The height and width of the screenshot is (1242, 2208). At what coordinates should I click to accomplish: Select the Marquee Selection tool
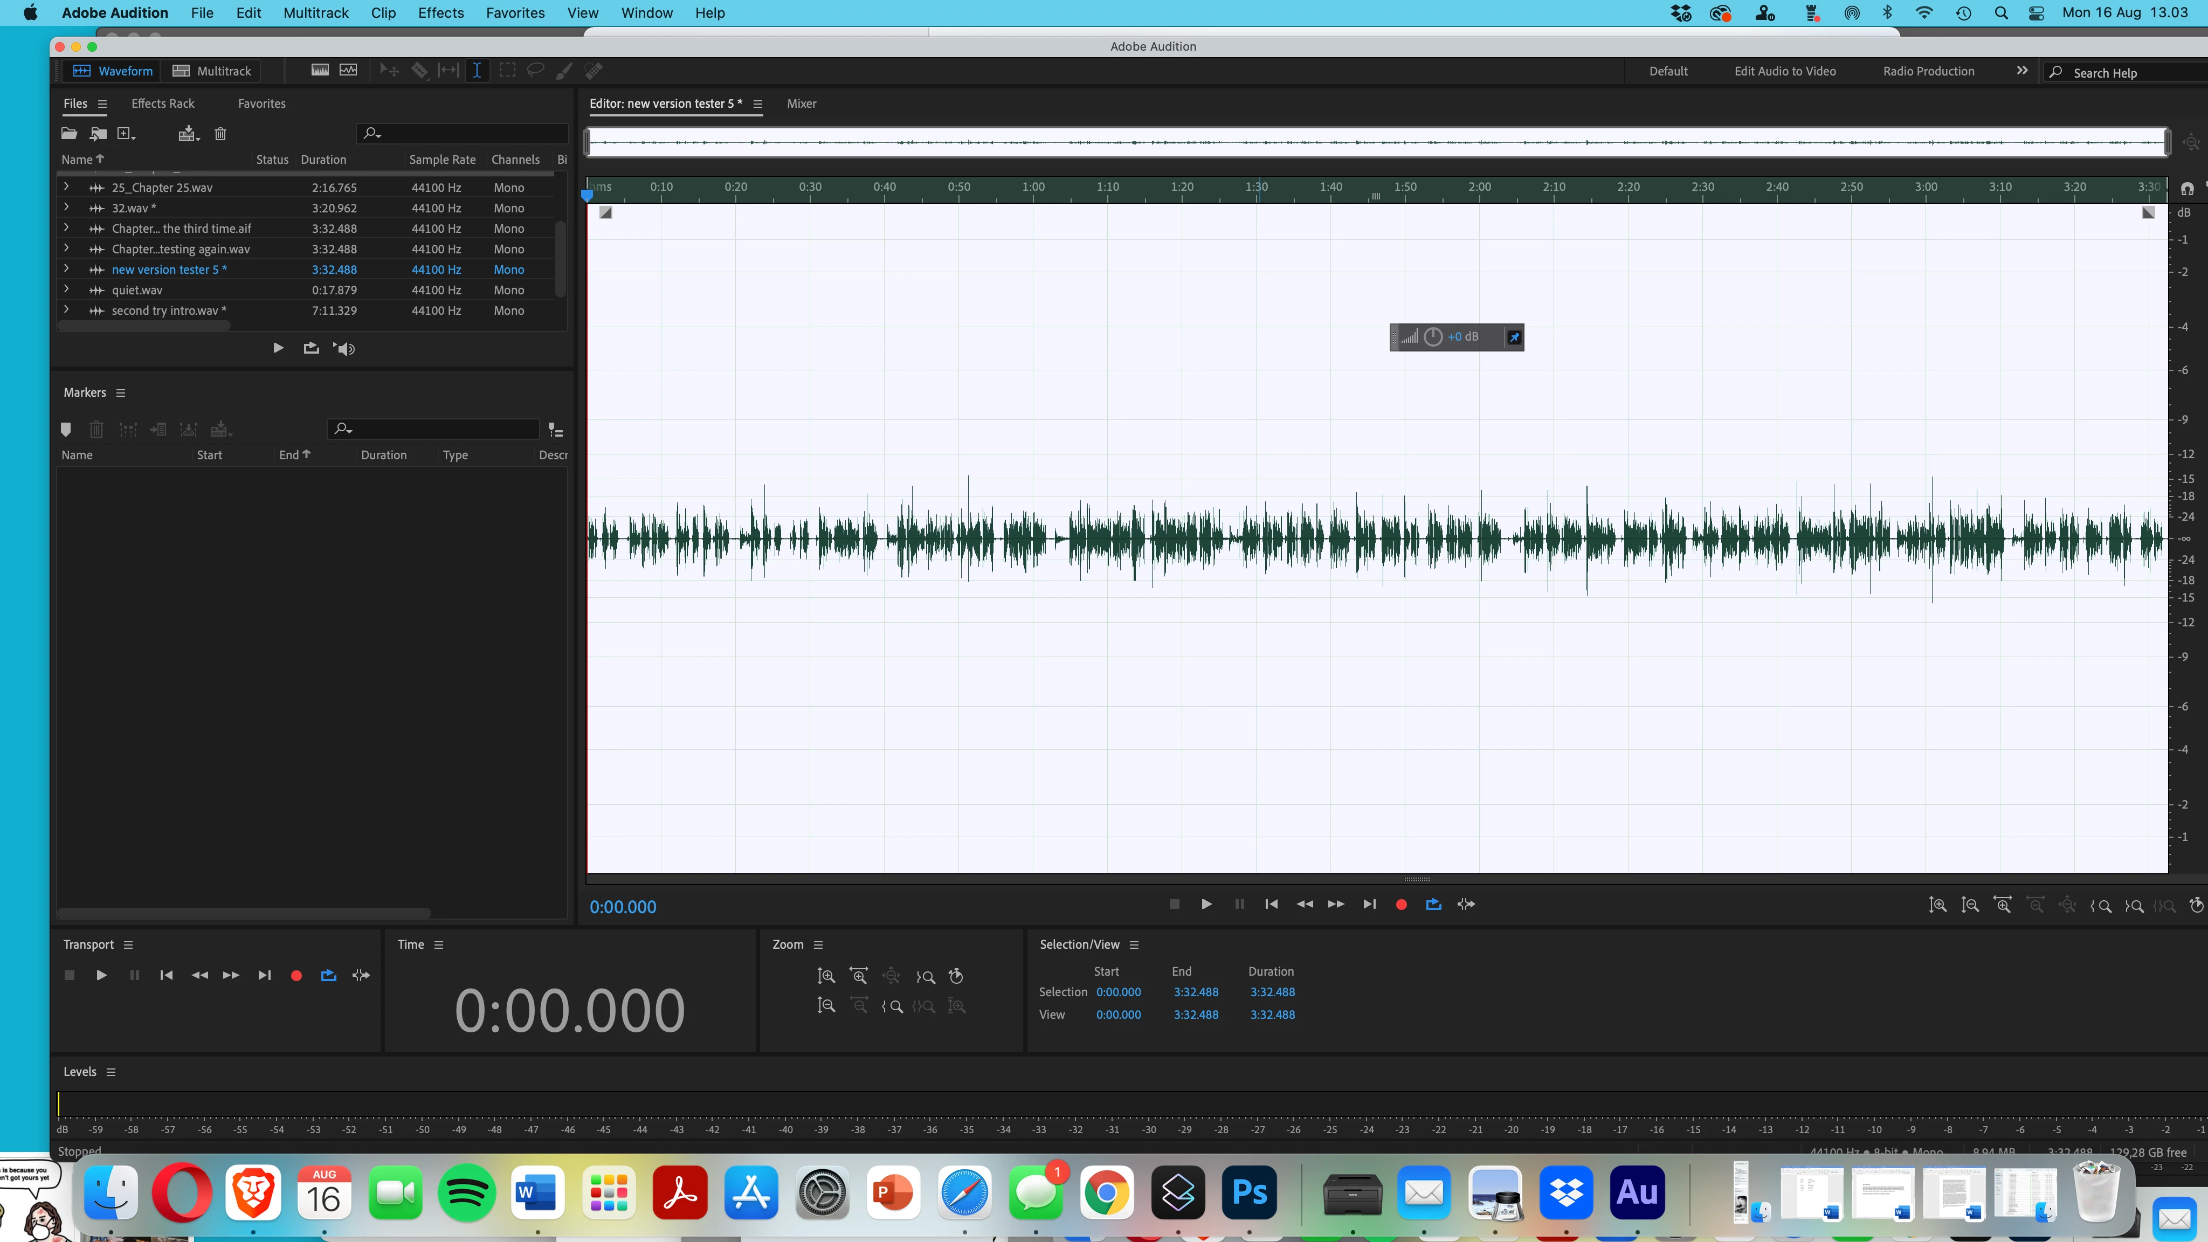point(507,71)
